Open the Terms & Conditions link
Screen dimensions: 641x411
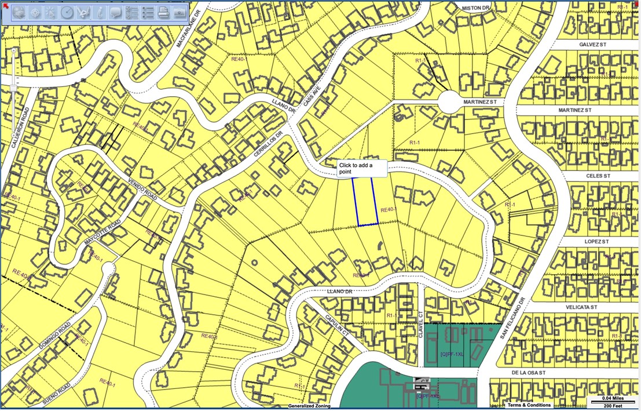pos(529,405)
